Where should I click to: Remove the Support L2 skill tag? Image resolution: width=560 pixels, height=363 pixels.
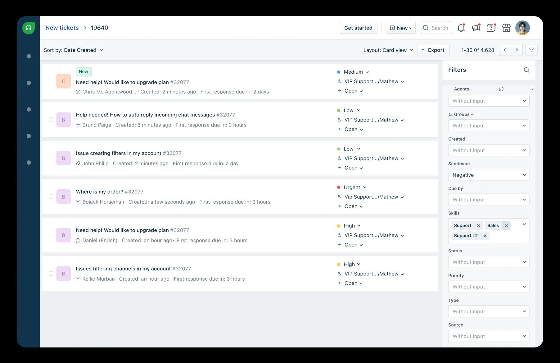[485, 236]
